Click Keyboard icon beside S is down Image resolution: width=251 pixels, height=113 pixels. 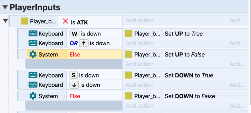(x=33, y=75)
